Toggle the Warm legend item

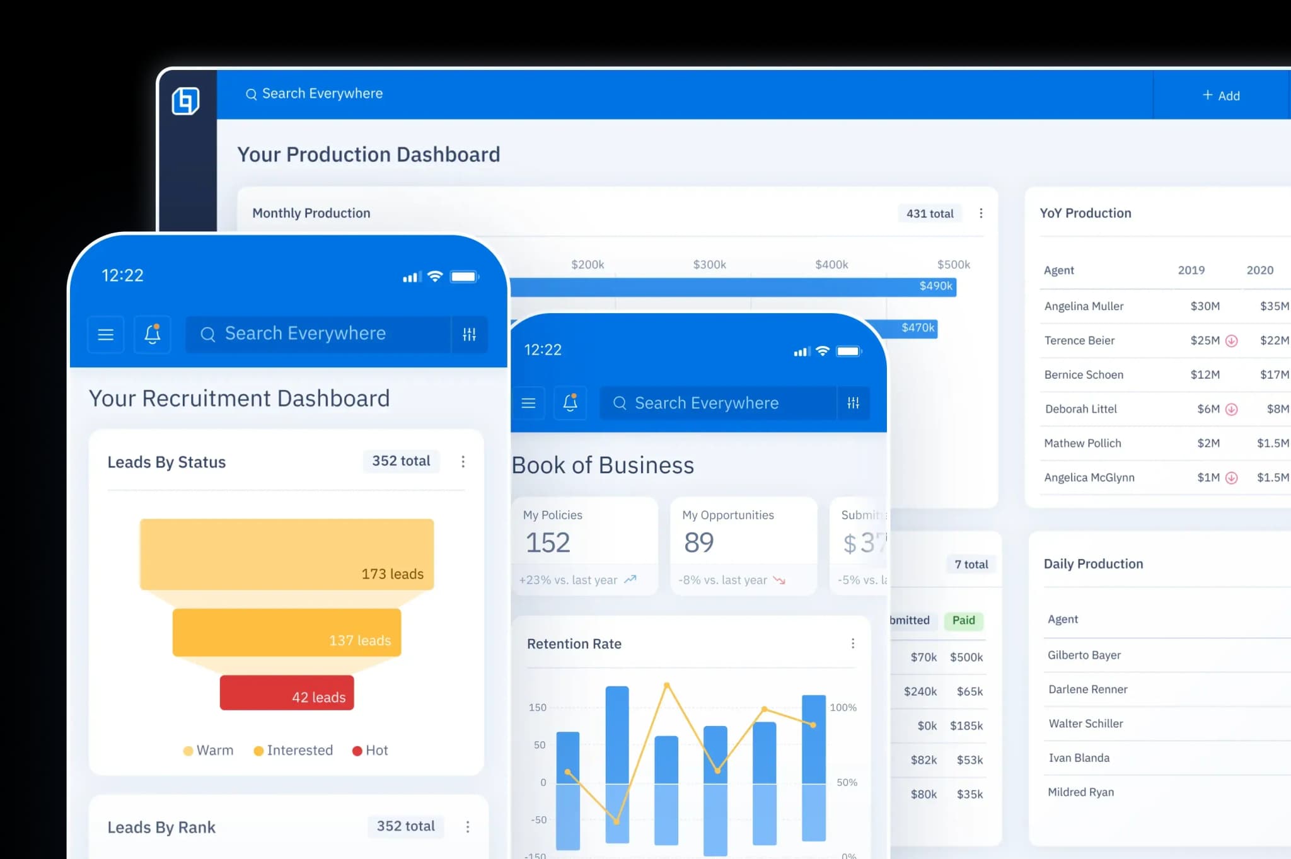pyautogui.click(x=209, y=750)
